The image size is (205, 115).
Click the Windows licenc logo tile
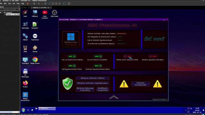coord(71,39)
